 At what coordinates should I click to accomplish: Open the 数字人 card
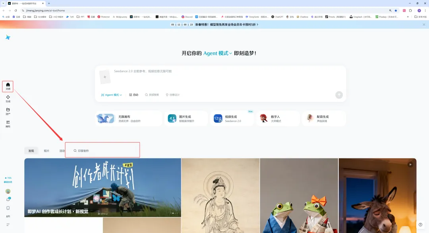[x=278, y=119]
